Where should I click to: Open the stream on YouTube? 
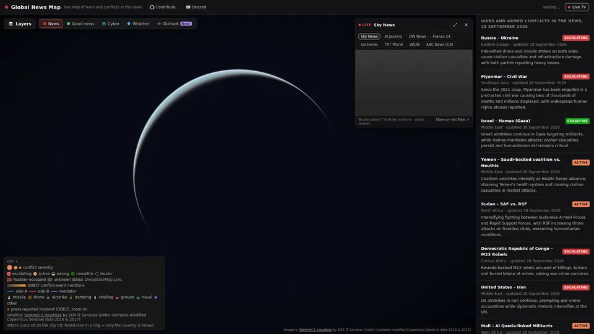(452, 119)
